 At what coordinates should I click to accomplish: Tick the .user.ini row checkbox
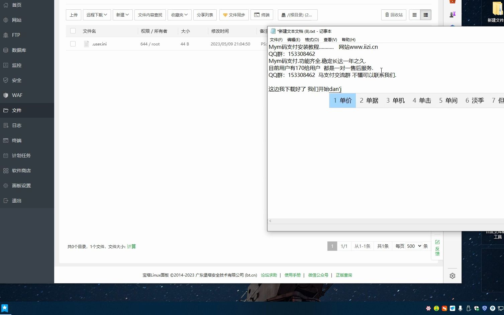coord(73,44)
